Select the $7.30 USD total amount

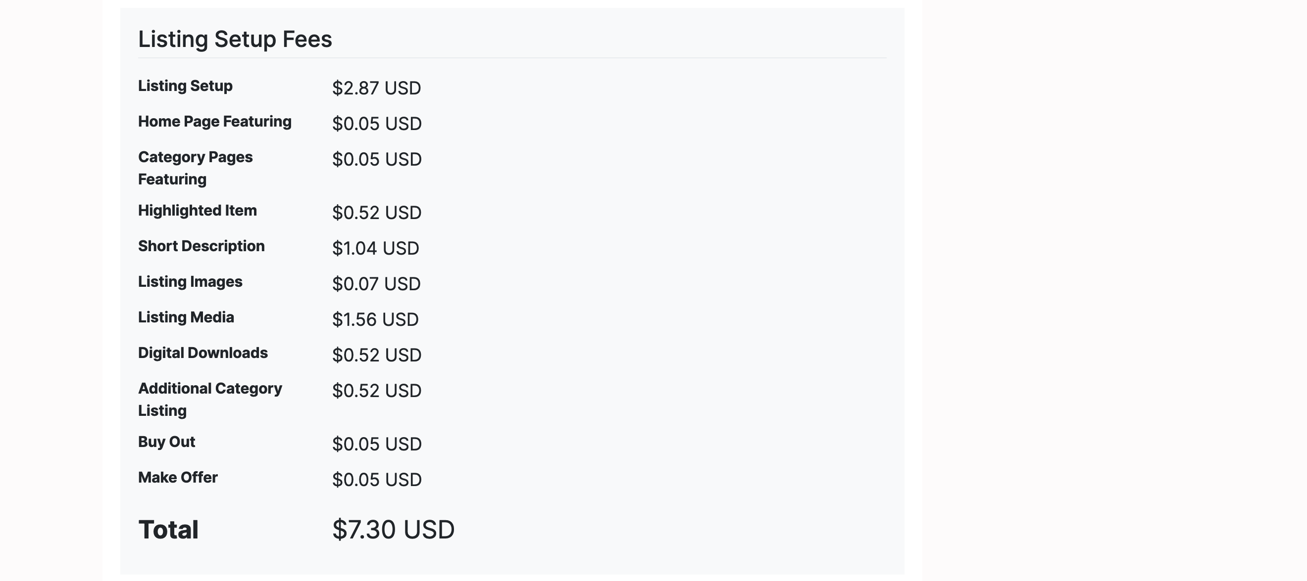pos(393,530)
